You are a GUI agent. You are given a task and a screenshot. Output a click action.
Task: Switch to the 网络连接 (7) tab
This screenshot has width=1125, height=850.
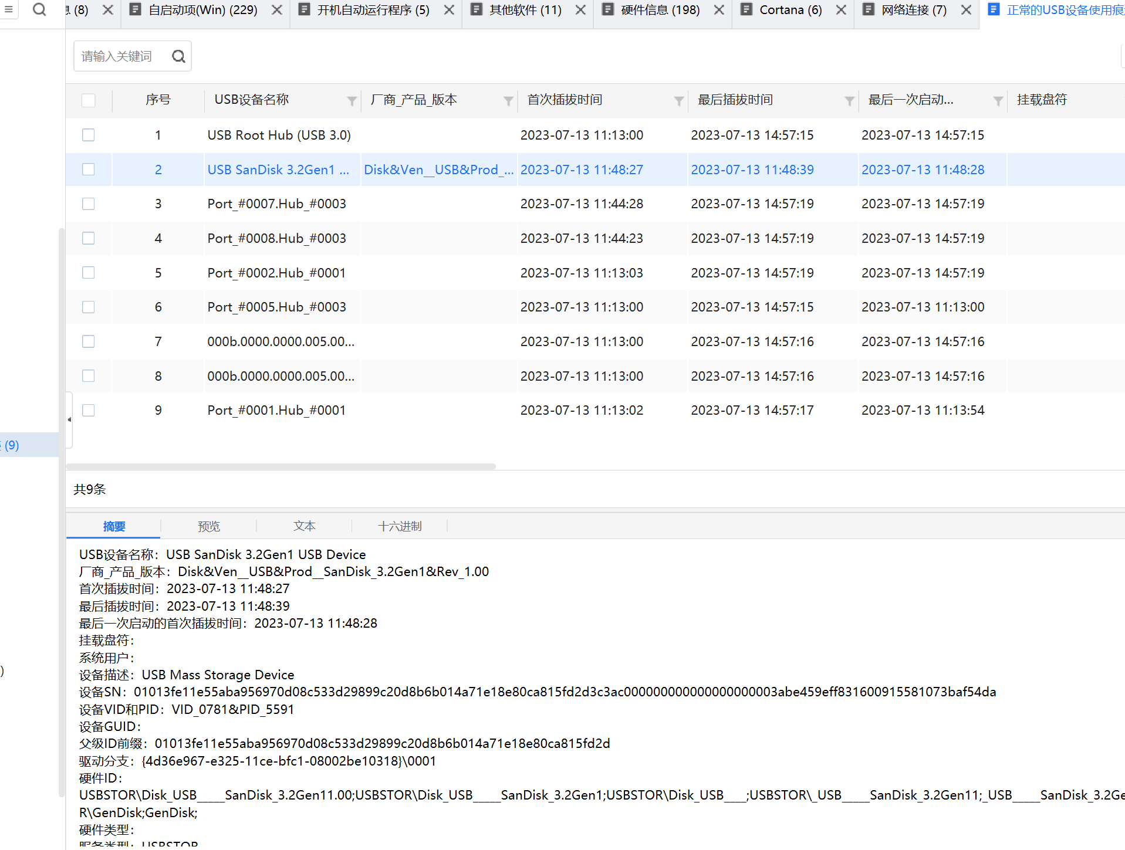914,10
